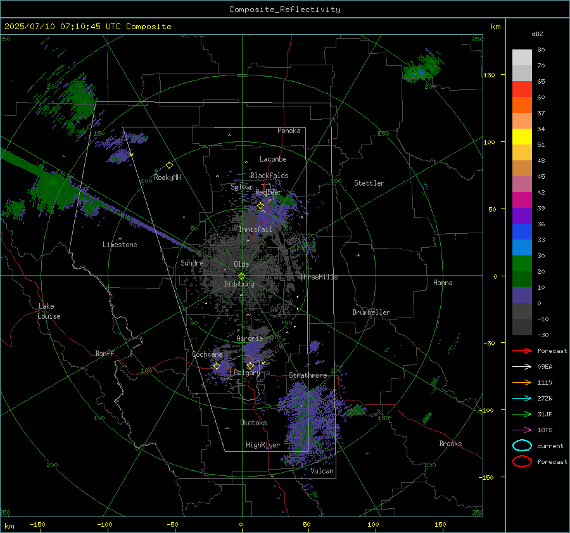Image resolution: width=570 pixels, height=533 pixels.
Task: Click the -150 tick label on bottom axis
Action: pyautogui.click(x=37, y=524)
